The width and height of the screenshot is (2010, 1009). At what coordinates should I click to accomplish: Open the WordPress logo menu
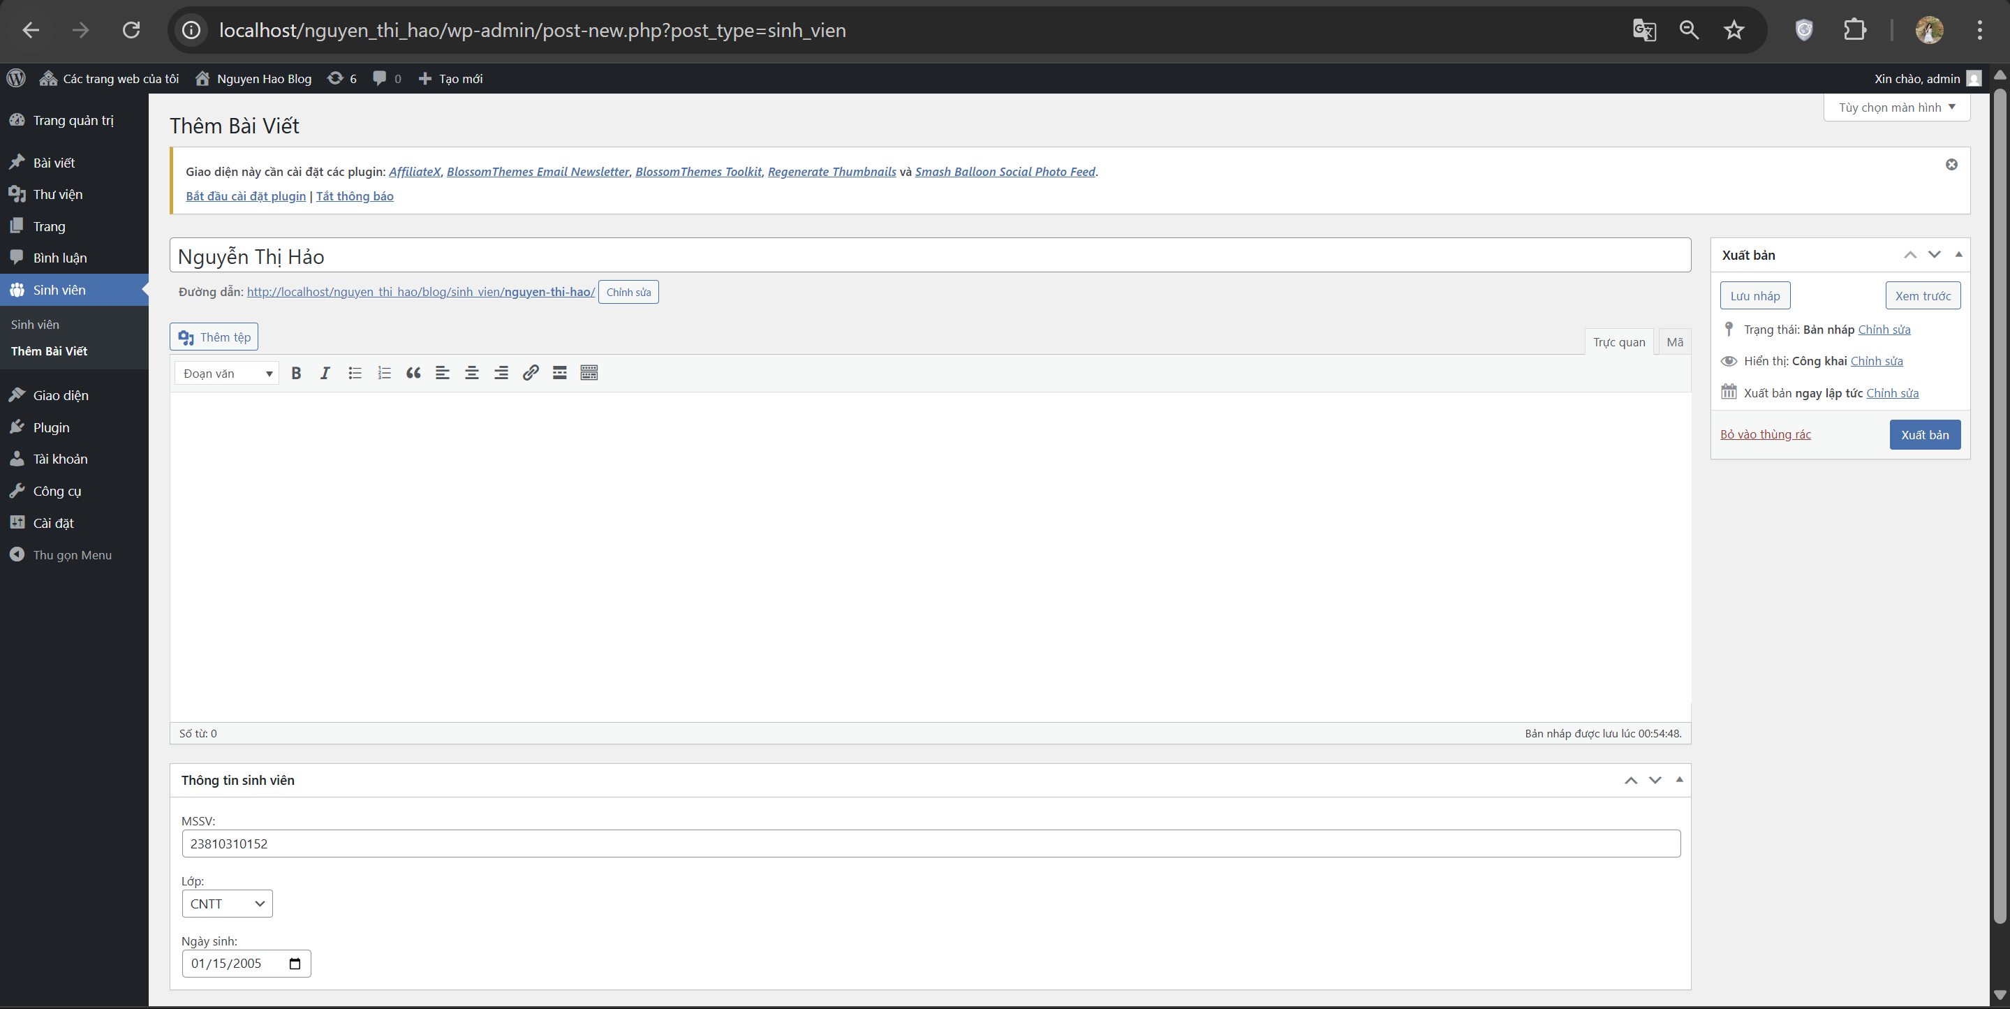click(16, 78)
